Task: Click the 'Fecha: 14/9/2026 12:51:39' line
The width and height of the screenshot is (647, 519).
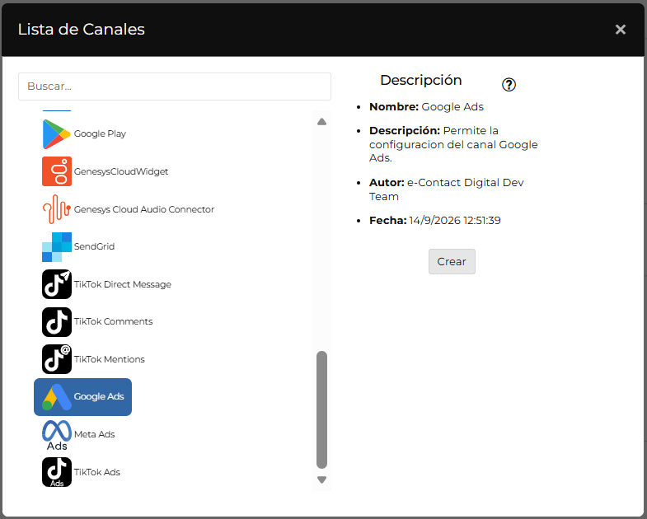Action: (435, 221)
